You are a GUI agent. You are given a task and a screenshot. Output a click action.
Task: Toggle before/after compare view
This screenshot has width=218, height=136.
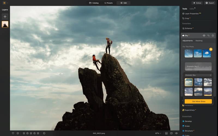tap(171, 133)
